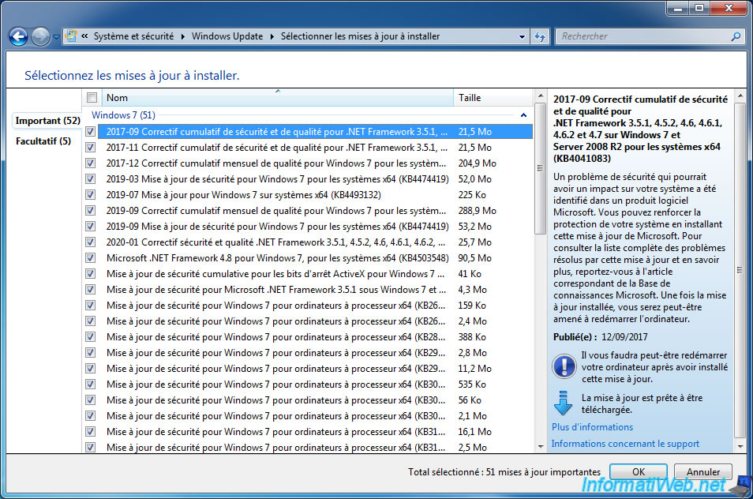
Task: Click the update list scroll-down arrow
Action: (x=540, y=447)
